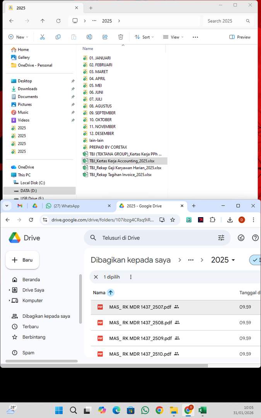
Task: Open WhatsApp from the Windows taskbar
Action: point(145,410)
